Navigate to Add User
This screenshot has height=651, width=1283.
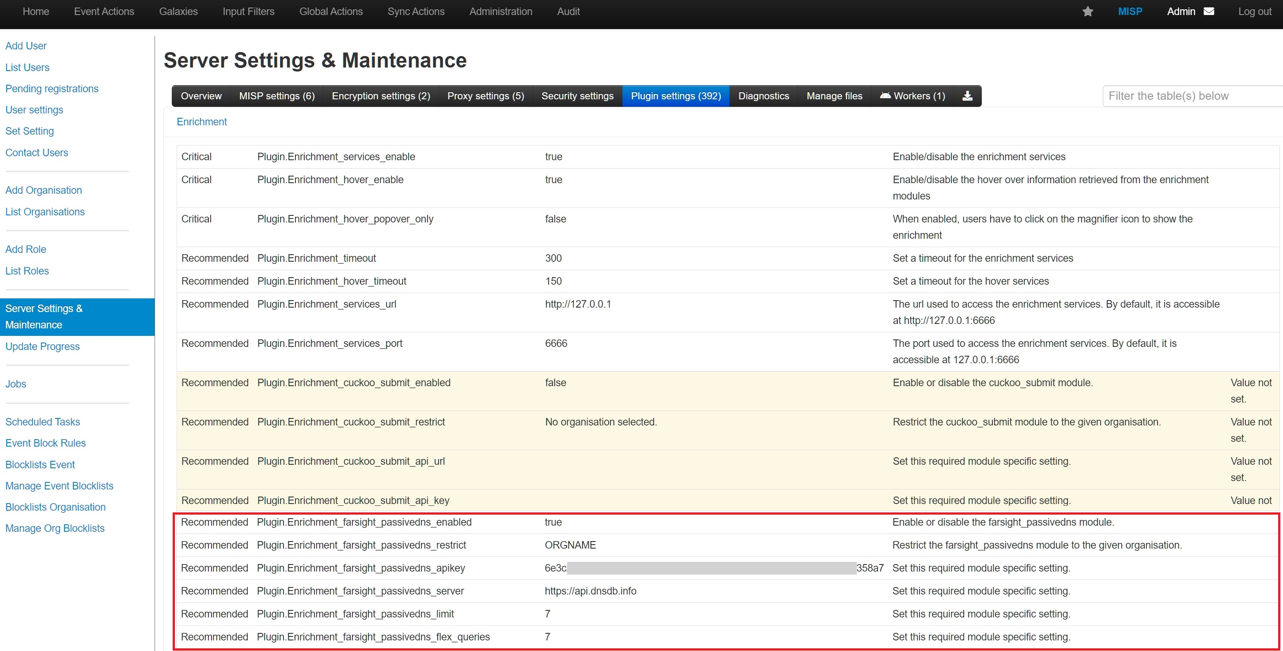coord(26,45)
